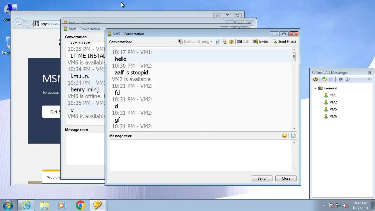Open the quick message template icon
This screenshot has width=375, height=211.
pos(293,135)
